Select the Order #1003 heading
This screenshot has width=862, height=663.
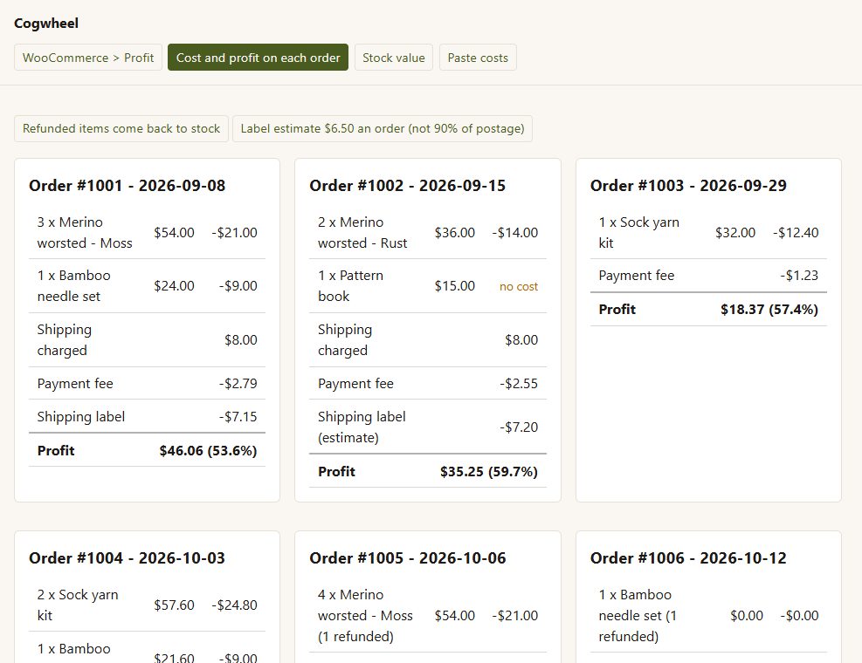tap(688, 186)
